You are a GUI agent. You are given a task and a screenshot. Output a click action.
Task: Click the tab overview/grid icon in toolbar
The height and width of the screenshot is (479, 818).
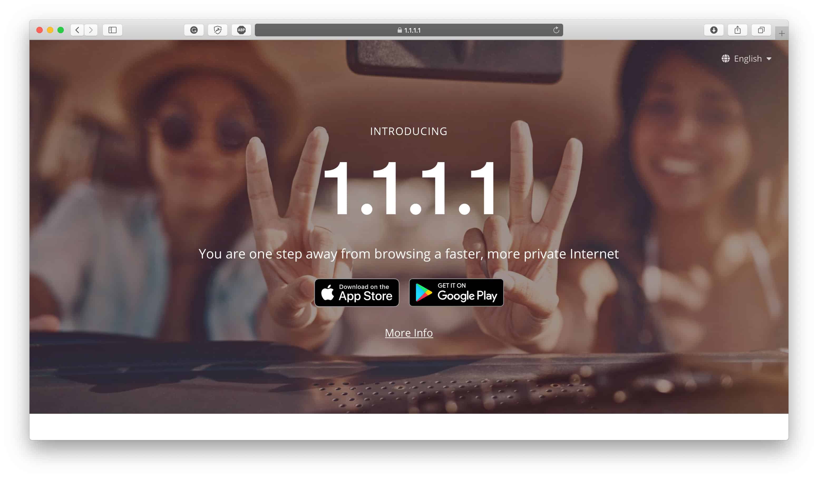[762, 30]
